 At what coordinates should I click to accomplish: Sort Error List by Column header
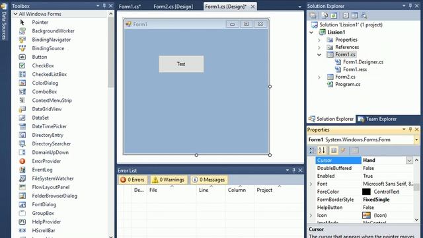[x=239, y=190]
